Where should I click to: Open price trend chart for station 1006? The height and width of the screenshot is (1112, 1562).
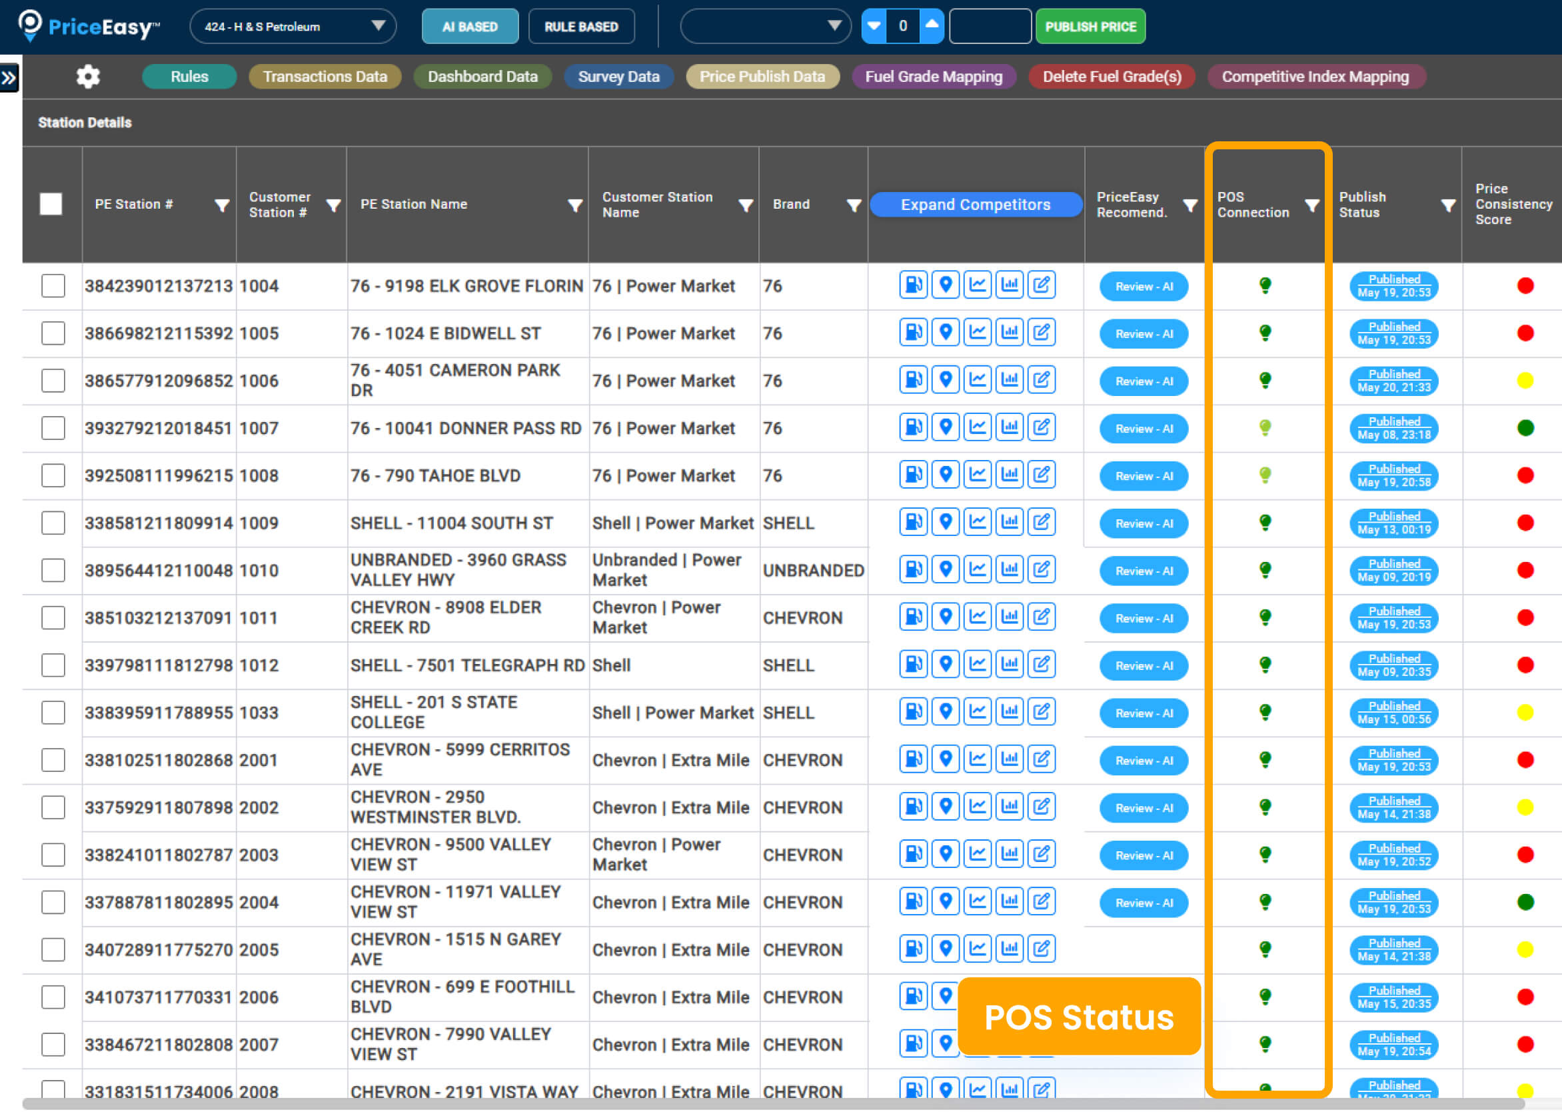click(978, 380)
